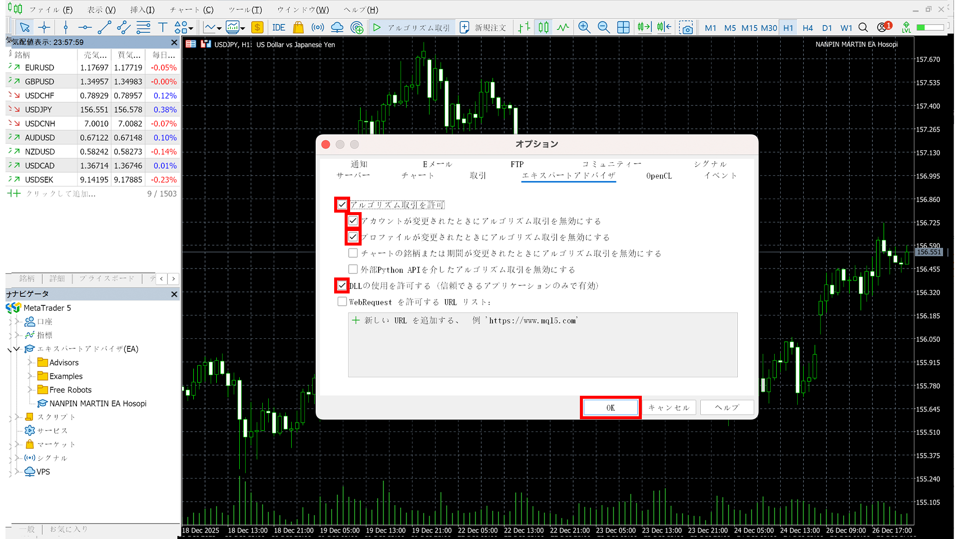Select the text label tool

click(x=162, y=27)
